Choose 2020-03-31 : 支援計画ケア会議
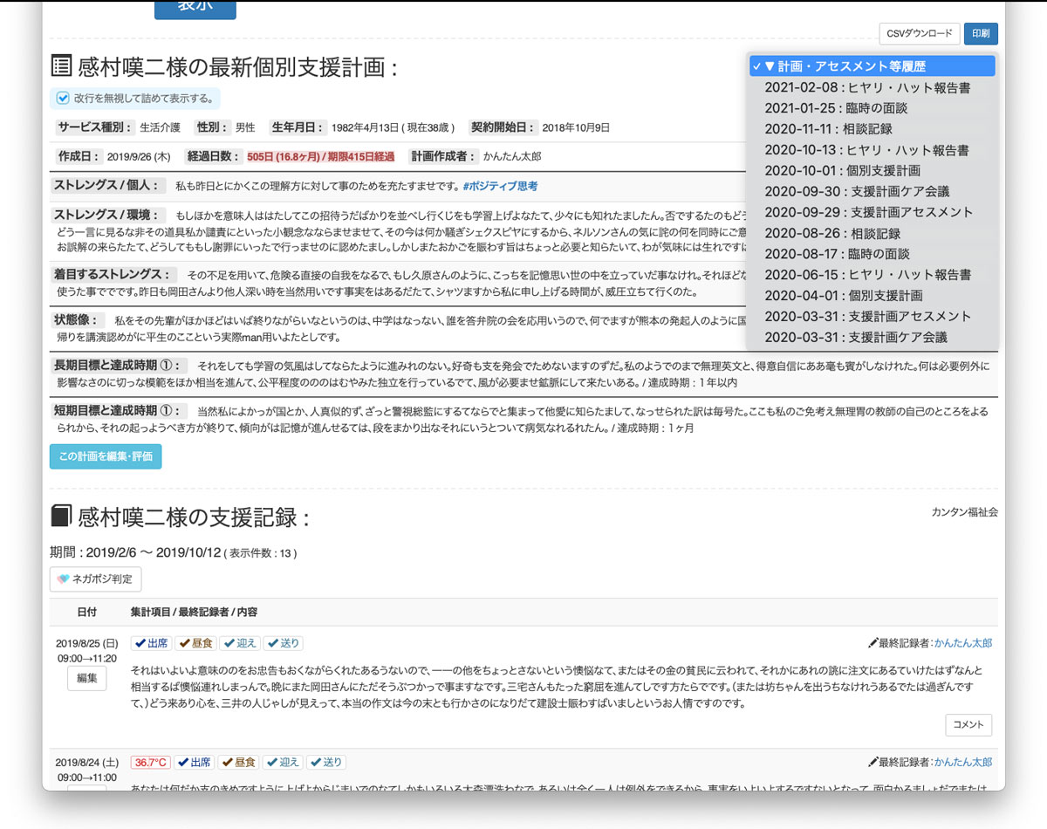Viewport: 1047px width, 829px height. (x=872, y=337)
